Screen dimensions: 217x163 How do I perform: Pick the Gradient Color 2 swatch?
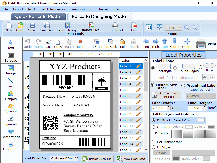pos(211,127)
